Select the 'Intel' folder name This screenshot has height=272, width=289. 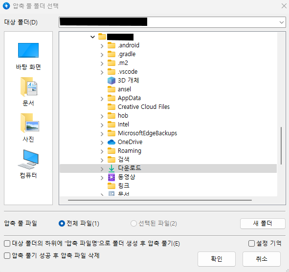tap(124, 125)
